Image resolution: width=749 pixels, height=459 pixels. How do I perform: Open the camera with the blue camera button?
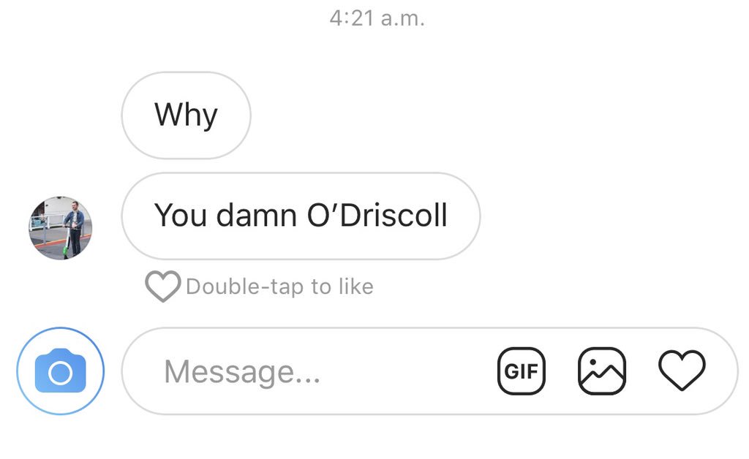pos(60,371)
